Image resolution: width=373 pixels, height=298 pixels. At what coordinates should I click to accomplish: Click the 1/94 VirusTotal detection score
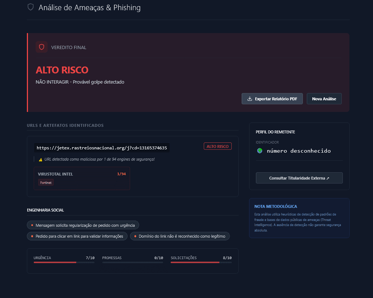coord(121,174)
